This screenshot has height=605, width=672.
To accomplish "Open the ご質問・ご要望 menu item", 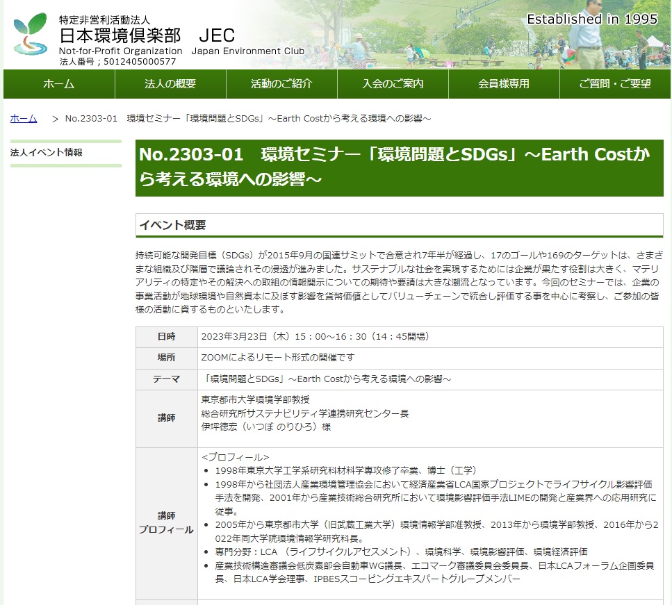I will (x=615, y=84).
